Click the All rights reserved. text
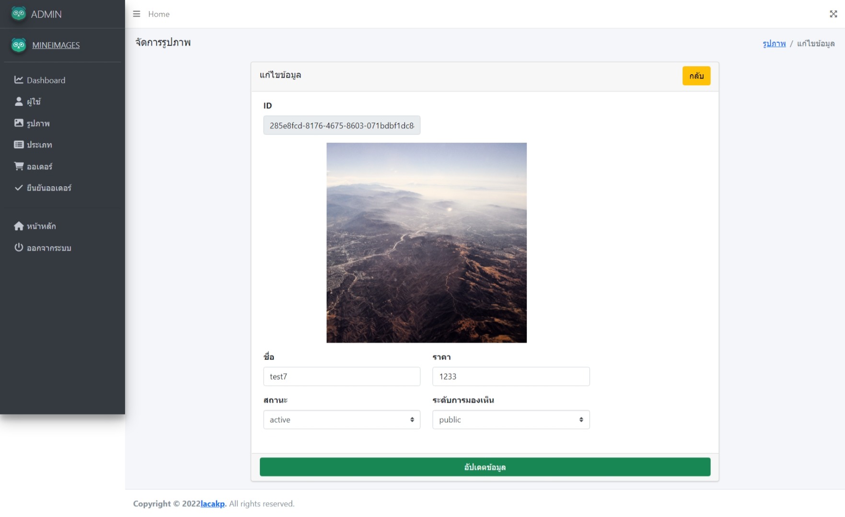This screenshot has width=845, height=517. point(262,504)
